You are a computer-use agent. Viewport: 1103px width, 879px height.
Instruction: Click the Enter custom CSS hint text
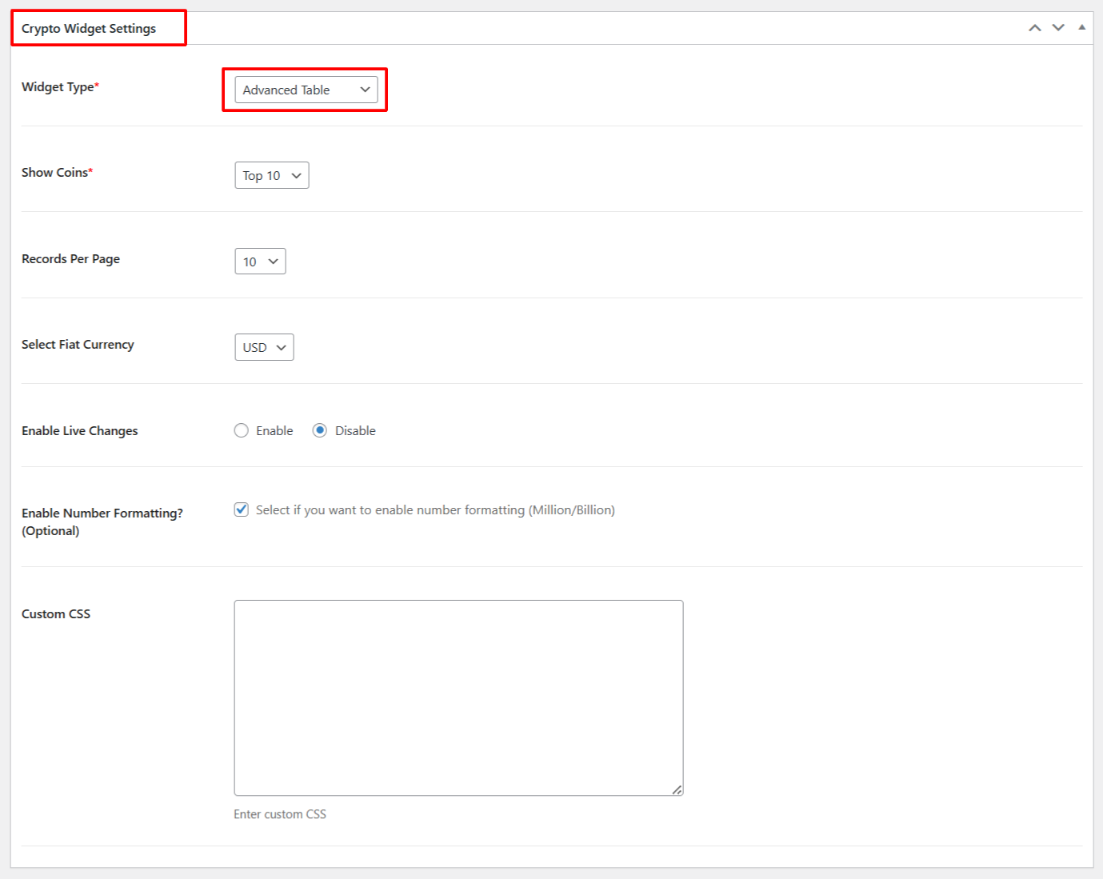pos(280,814)
